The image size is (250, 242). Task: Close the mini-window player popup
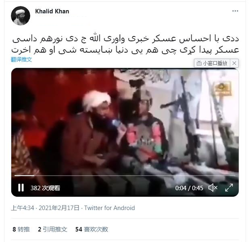[234, 63]
